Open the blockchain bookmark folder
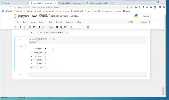This screenshot has width=169, height=100. (x=107, y=11)
